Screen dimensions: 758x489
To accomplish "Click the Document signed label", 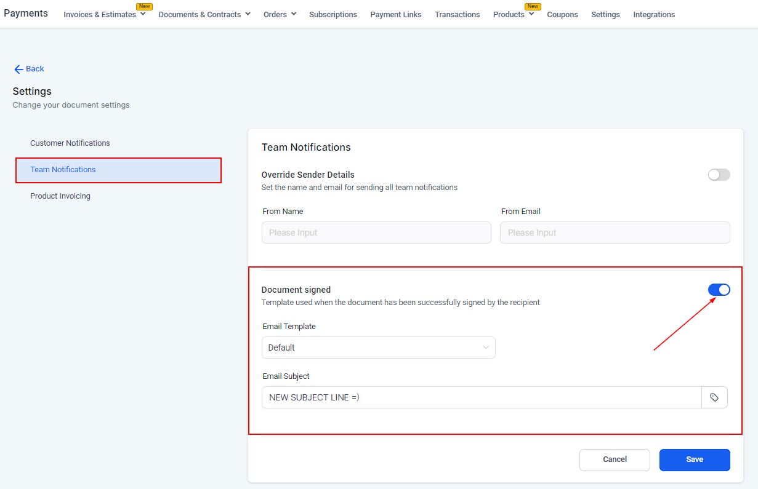I will tap(296, 290).
